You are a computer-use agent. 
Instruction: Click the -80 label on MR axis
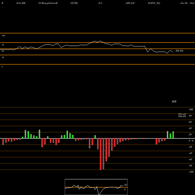[190, 166]
